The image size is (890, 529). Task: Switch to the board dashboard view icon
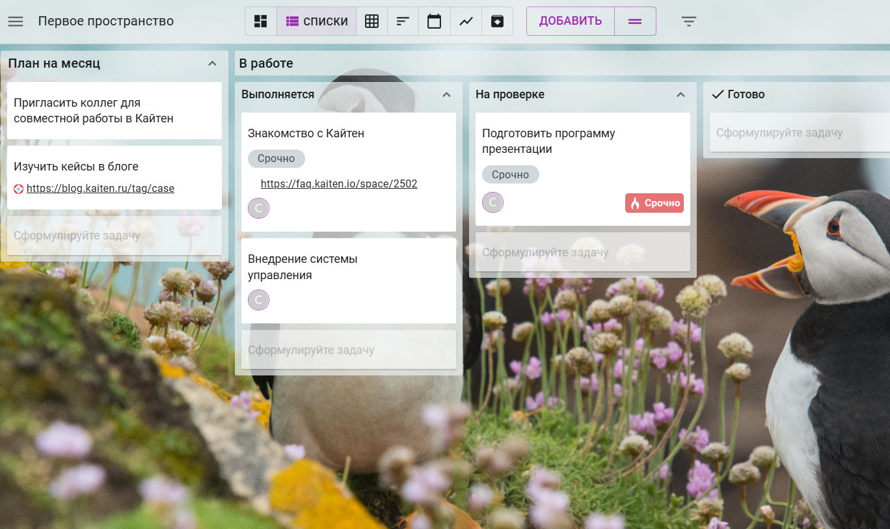pos(261,21)
